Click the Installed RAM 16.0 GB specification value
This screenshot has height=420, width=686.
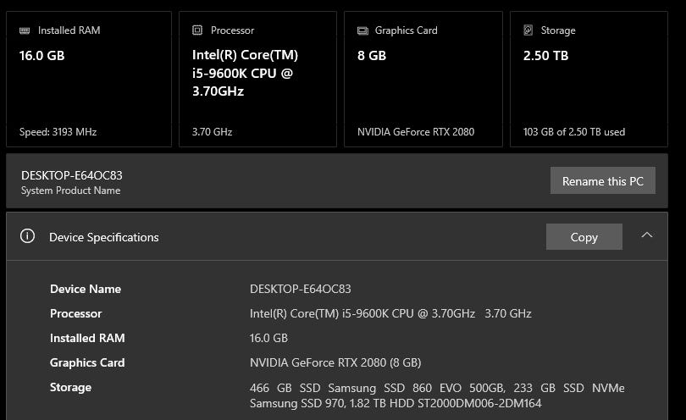pyautogui.click(x=268, y=338)
